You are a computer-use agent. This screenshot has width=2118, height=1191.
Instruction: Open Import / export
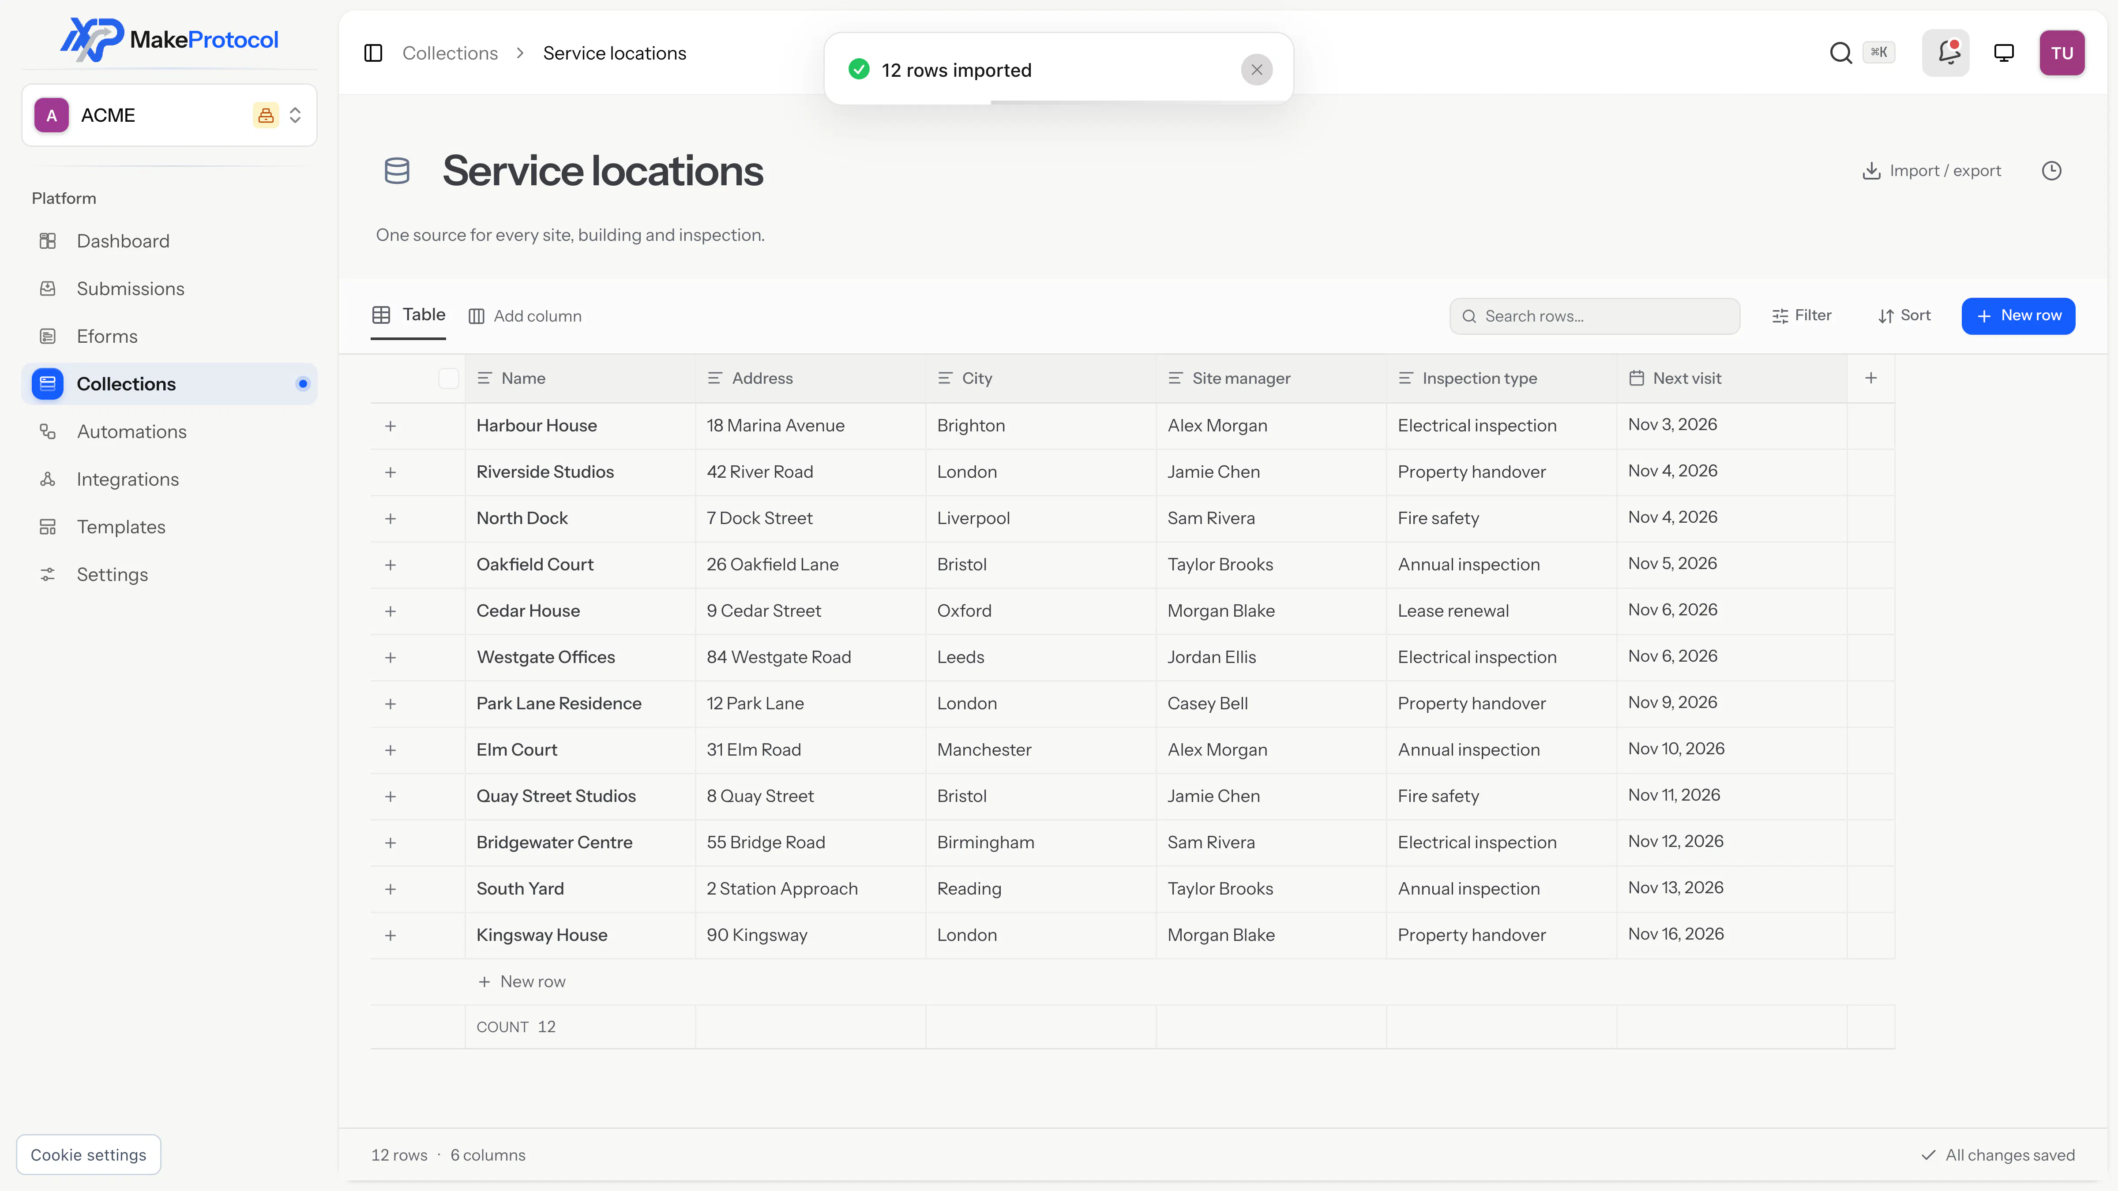1931,171
